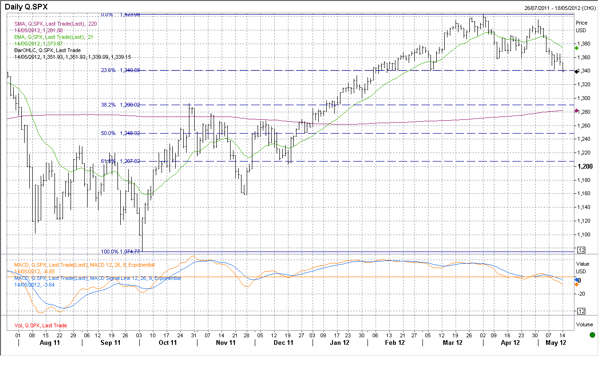The height and width of the screenshot is (378, 600).
Task: Click the .12 box on price panel
Action: coord(582,250)
